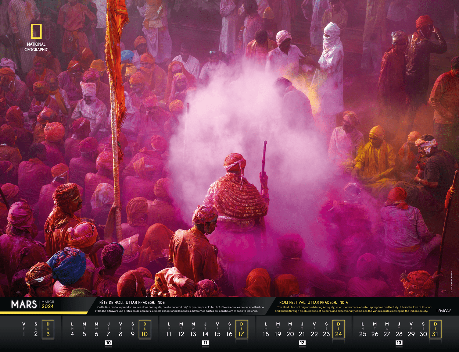Click the week number 11 badge
This screenshot has width=459, height=352.
205,343
